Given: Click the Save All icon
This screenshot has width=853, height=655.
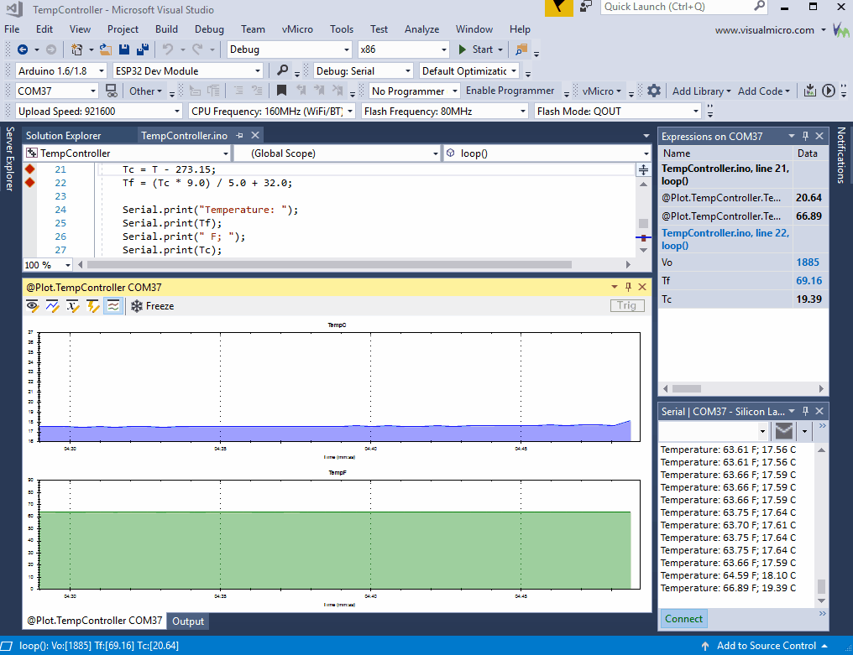Looking at the screenshot, I should (143, 49).
